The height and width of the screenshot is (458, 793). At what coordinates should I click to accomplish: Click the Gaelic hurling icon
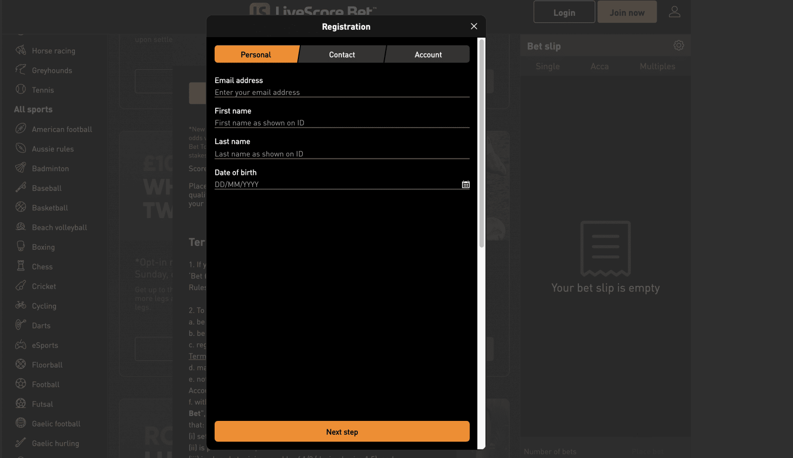point(21,443)
